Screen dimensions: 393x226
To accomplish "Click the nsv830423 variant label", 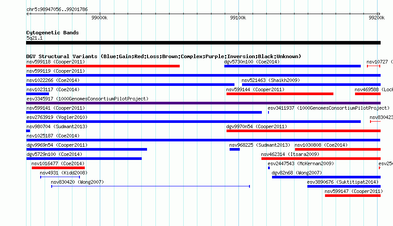I will pos(381,117).
